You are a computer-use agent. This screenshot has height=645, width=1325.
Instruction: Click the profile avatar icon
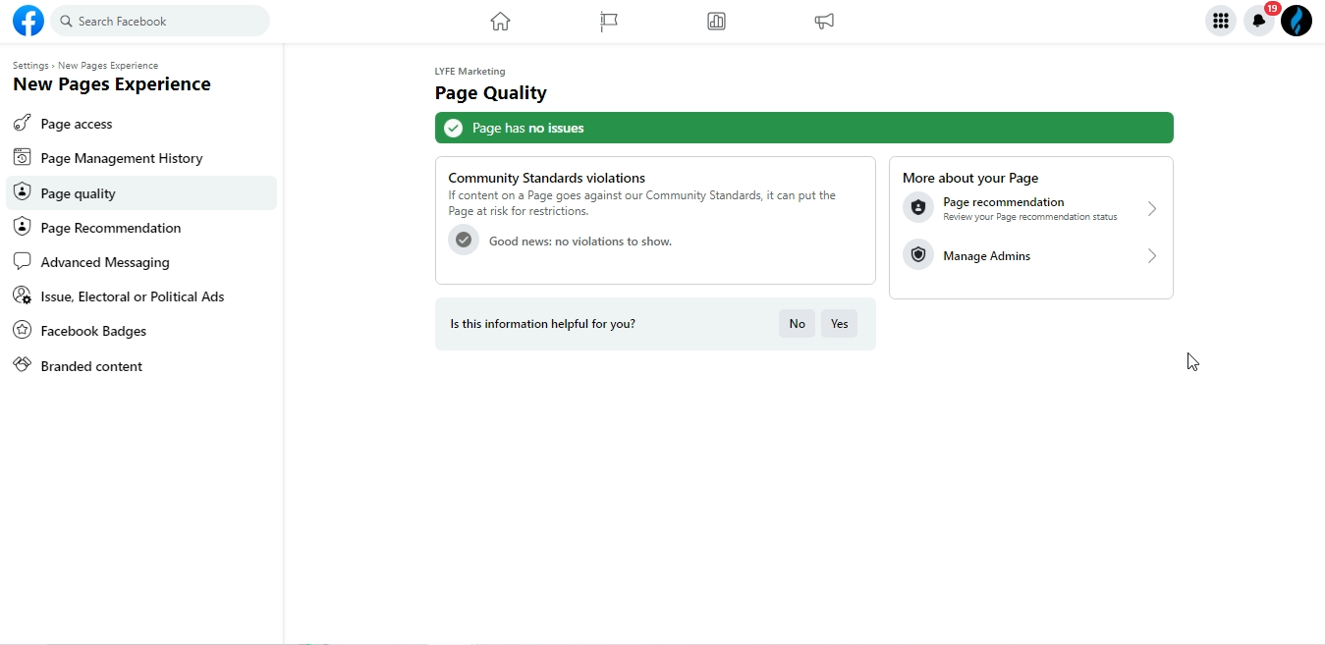tap(1297, 21)
